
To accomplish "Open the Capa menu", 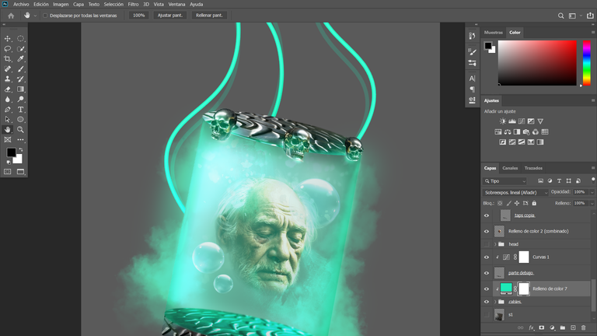I will [79, 5].
